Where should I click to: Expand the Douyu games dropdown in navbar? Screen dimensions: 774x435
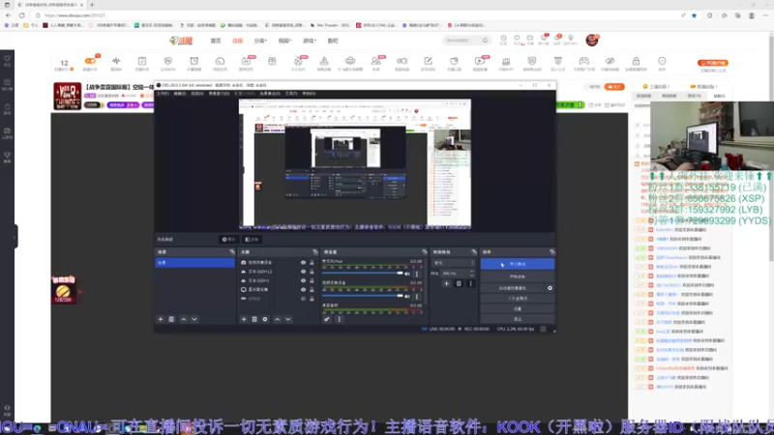pos(310,41)
